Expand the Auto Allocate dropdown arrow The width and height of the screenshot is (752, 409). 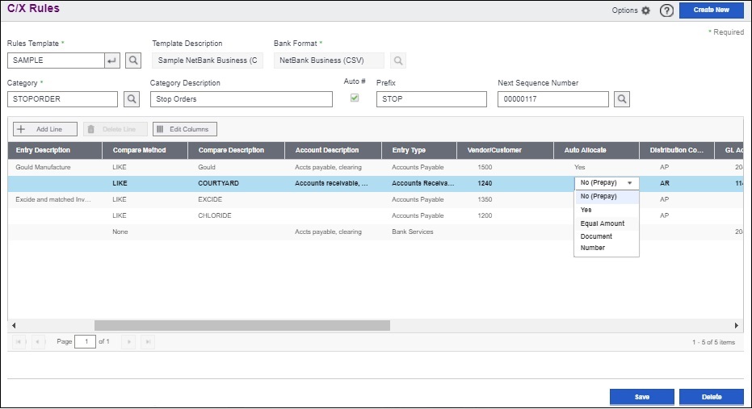coord(629,183)
